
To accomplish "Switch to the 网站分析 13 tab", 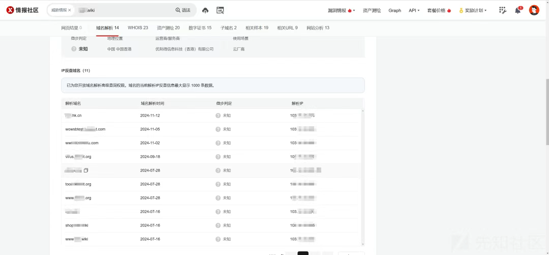I will (318, 27).
